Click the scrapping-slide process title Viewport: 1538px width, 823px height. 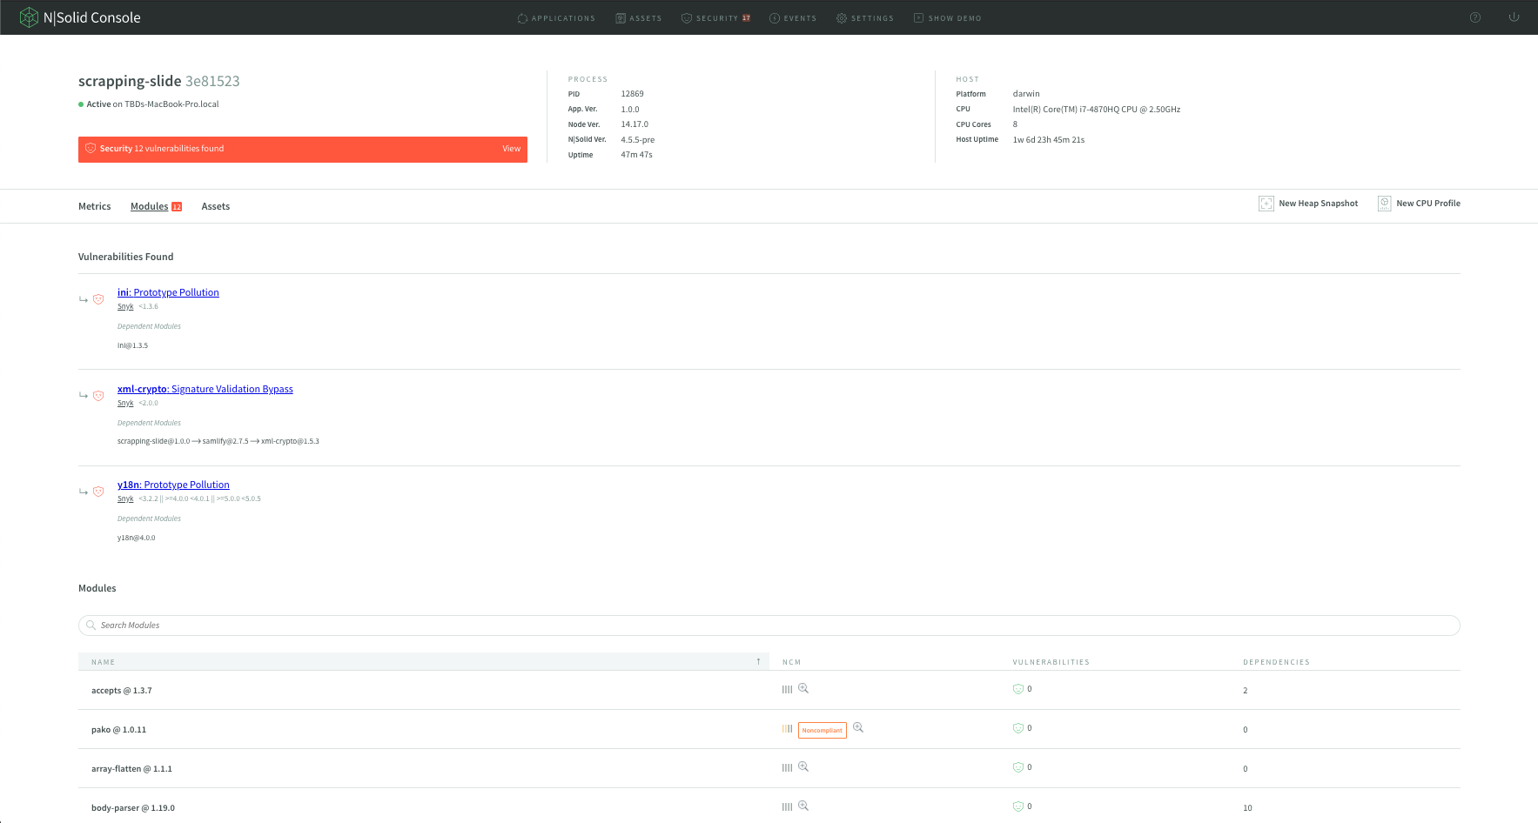158,81
